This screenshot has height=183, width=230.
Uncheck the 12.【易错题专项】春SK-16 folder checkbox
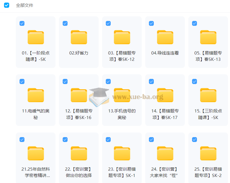coord(65,81)
